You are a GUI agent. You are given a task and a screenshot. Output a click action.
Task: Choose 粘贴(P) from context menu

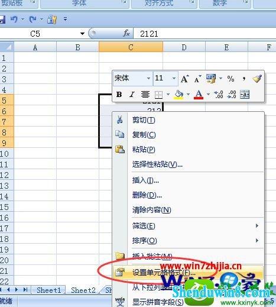(188, 149)
